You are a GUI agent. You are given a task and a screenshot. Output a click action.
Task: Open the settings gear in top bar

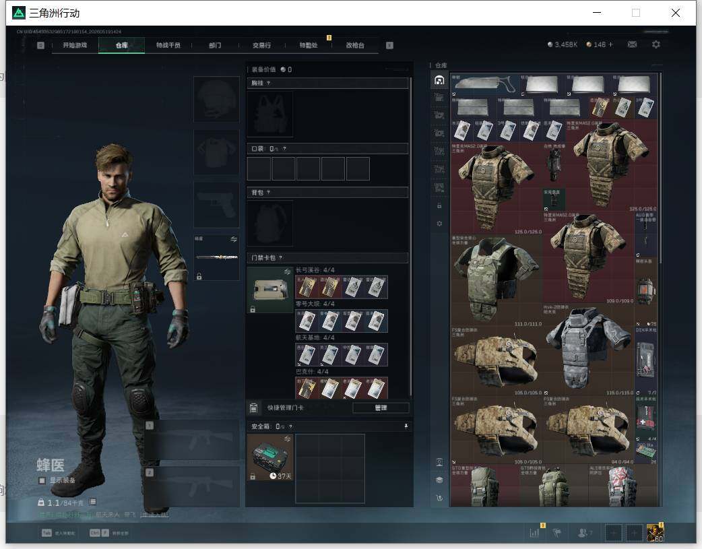click(656, 44)
